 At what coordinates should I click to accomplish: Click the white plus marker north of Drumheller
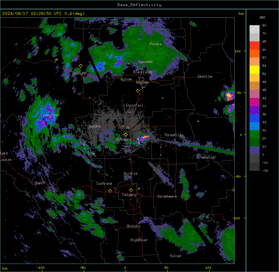[x=198, y=121]
